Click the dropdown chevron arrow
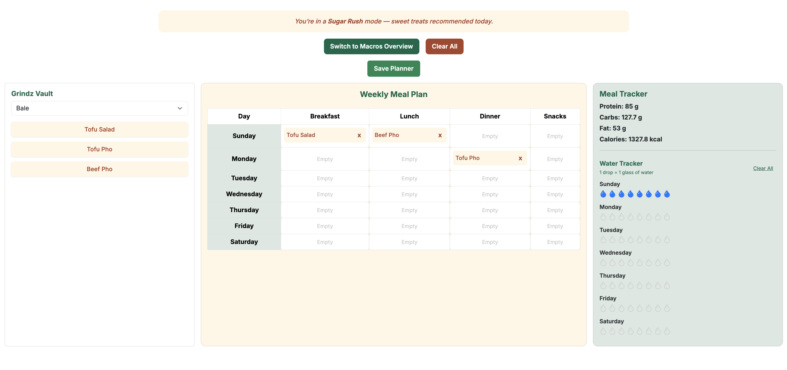The image size is (787, 370). click(x=180, y=108)
